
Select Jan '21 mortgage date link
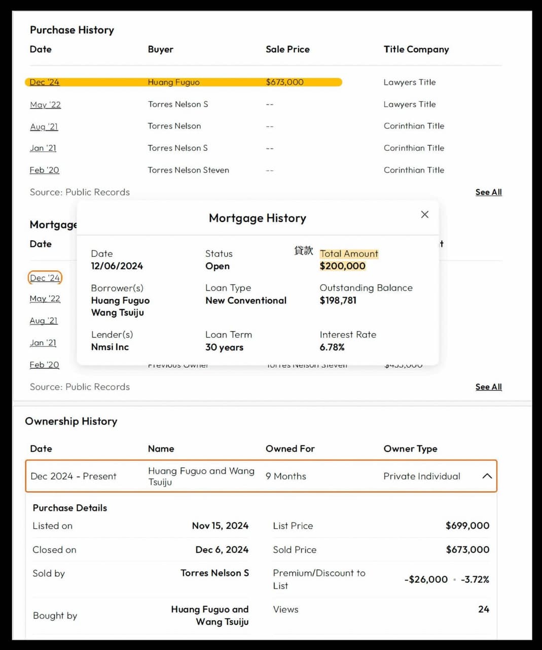[43, 343]
